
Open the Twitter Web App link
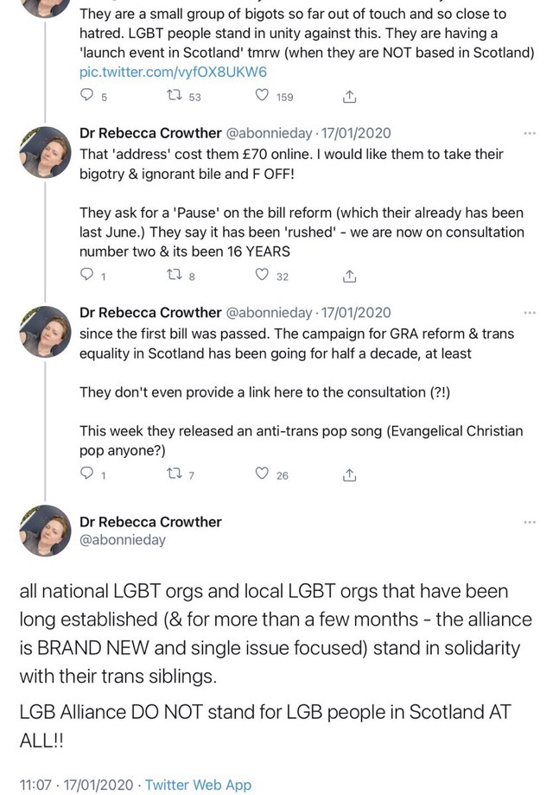(x=198, y=785)
